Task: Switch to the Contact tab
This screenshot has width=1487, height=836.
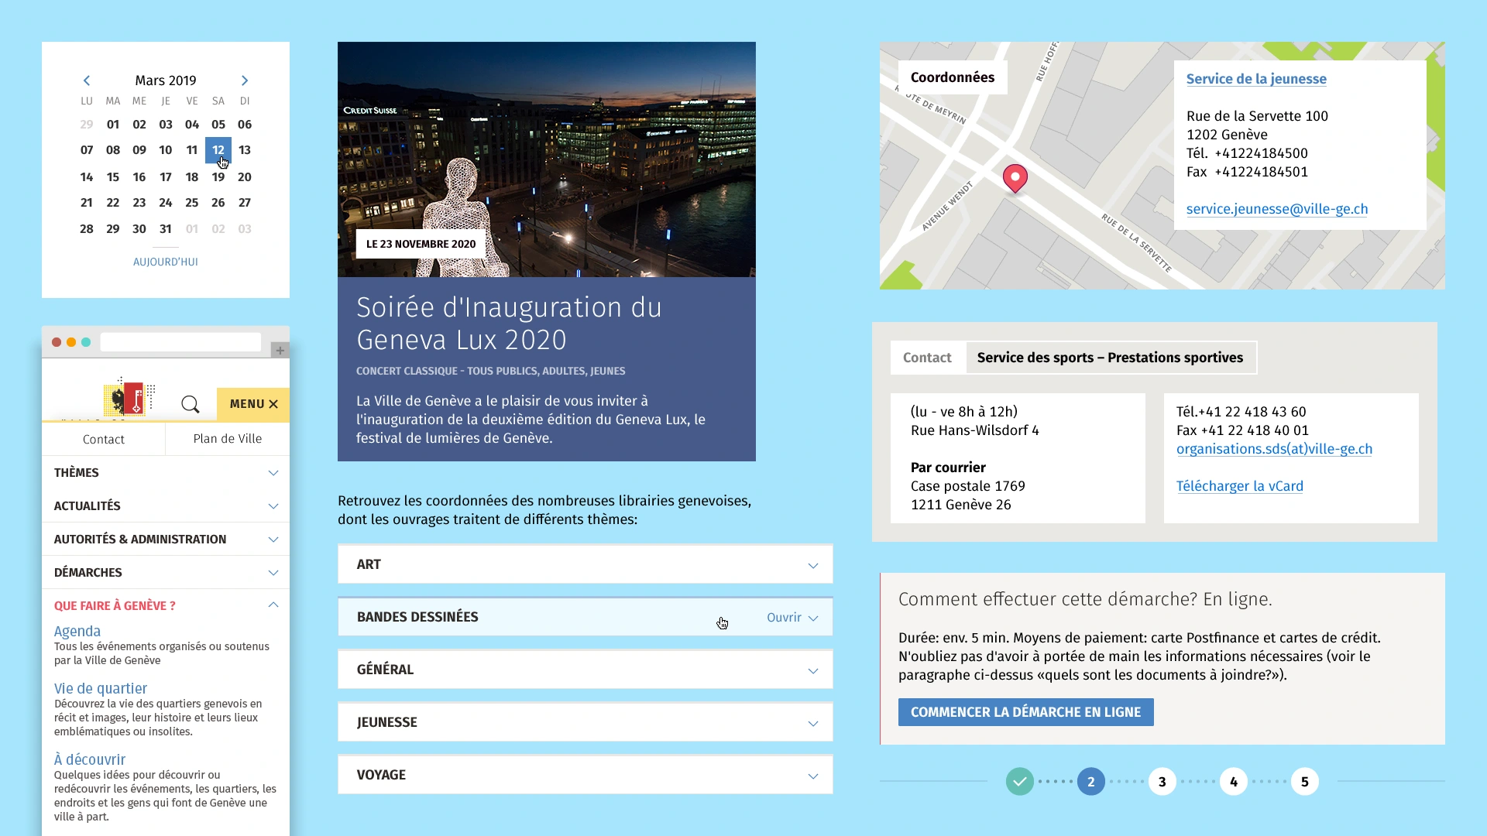Action: click(927, 358)
